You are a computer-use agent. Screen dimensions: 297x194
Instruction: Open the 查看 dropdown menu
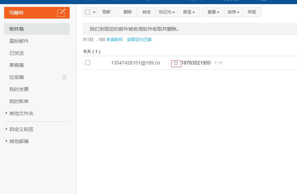pyautogui.click(x=213, y=12)
